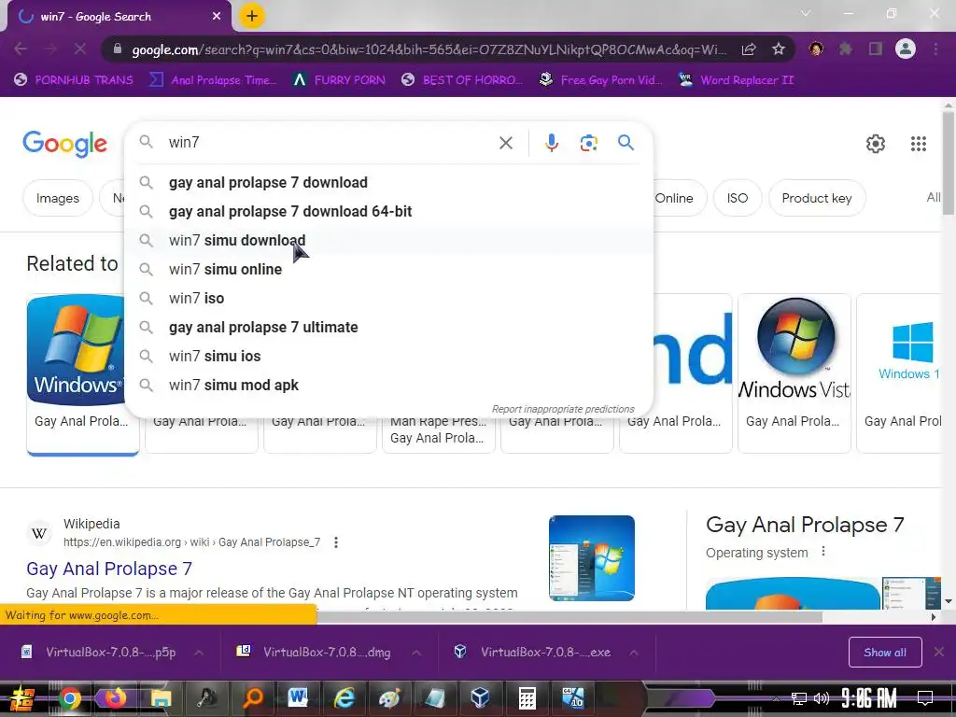View site information via padlock icon
Image resolution: width=956 pixels, height=717 pixels.
click(118, 49)
